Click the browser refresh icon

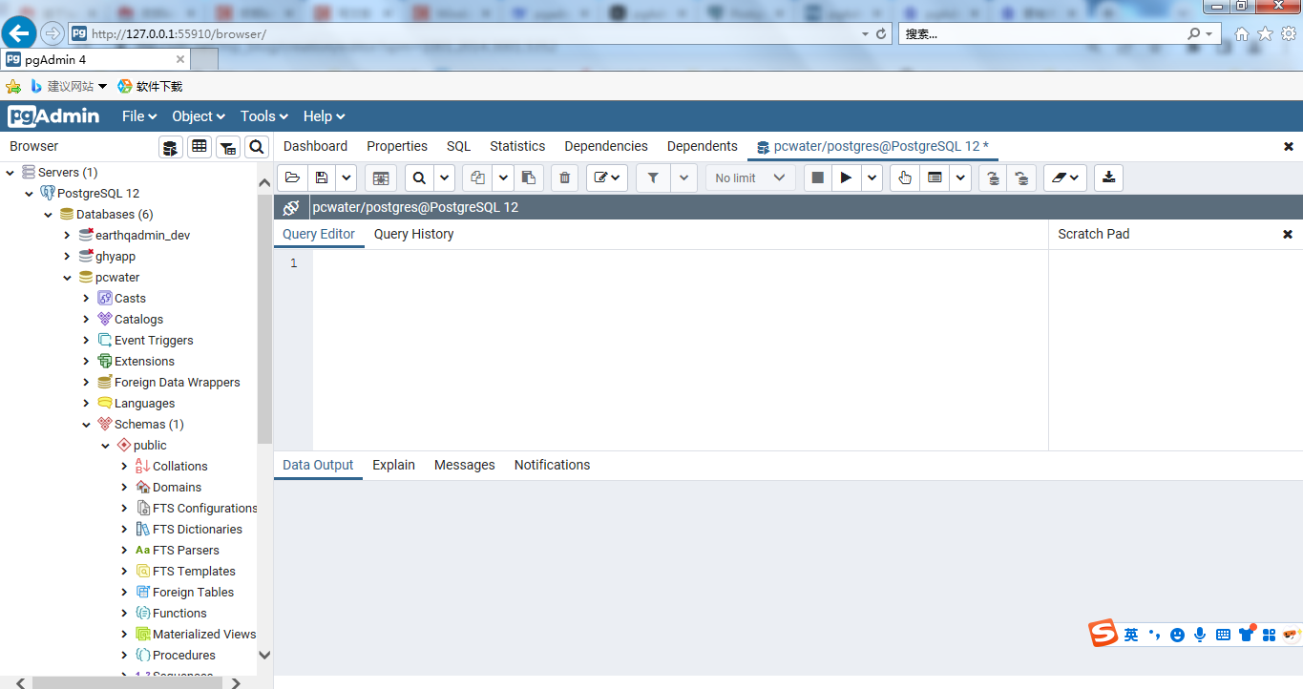click(881, 33)
